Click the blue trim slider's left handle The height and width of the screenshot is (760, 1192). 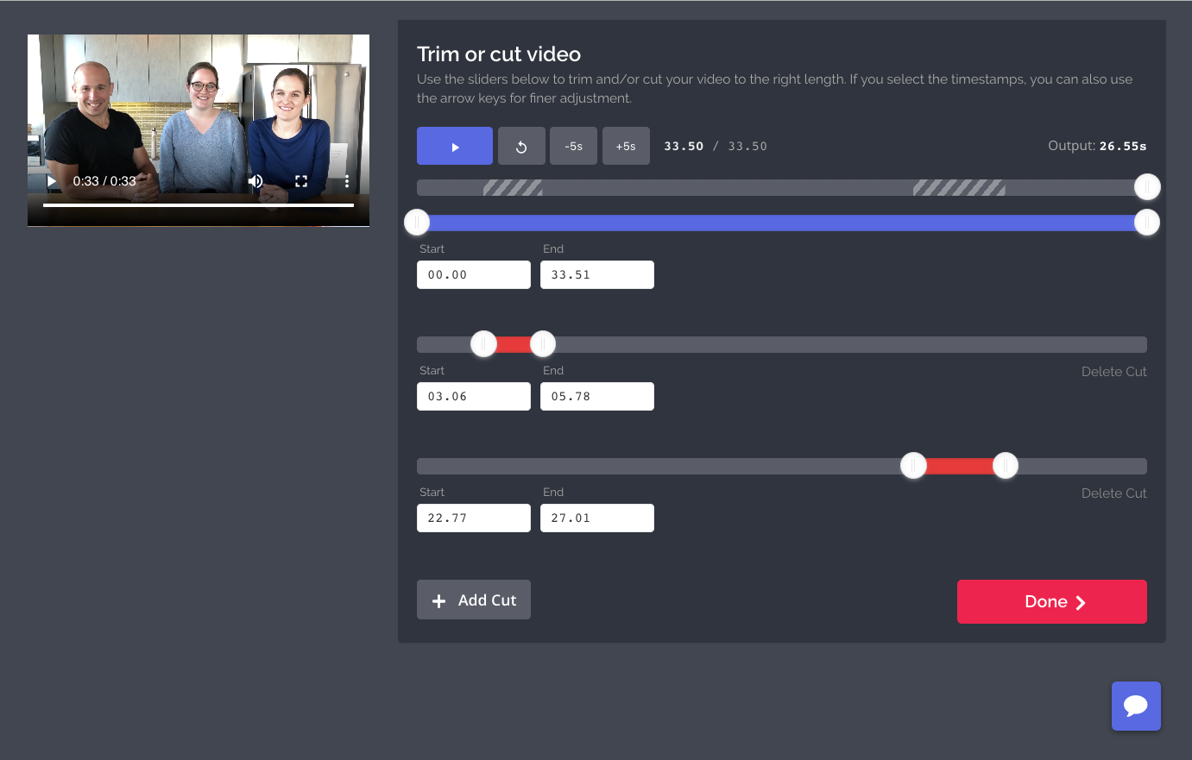click(417, 223)
